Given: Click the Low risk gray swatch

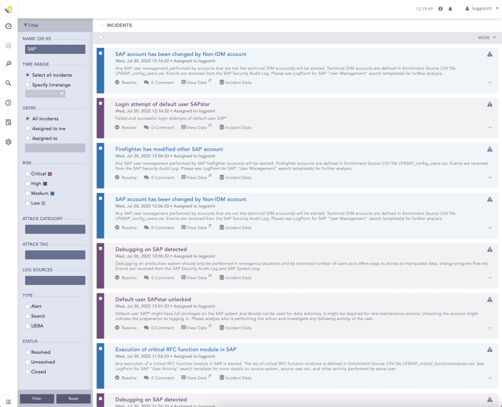Looking at the screenshot, I should coord(44,203).
